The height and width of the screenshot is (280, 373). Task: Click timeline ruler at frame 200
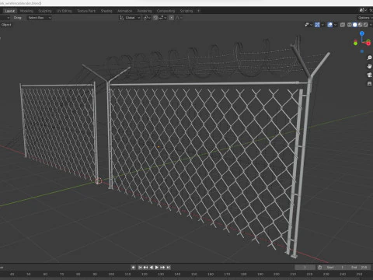pyautogui.click(x=277, y=274)
